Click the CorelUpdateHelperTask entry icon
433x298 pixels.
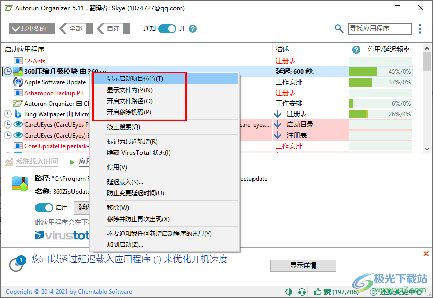coord(18,146)
